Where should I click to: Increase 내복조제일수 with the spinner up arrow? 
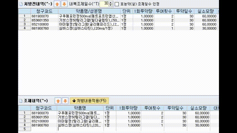111,3
